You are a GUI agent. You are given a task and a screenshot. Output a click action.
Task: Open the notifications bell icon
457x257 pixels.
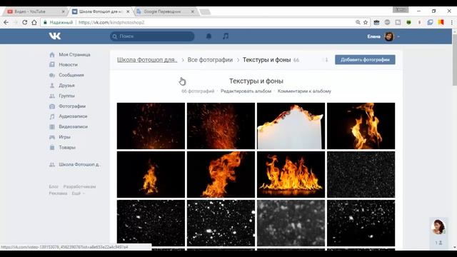[209, 36]
